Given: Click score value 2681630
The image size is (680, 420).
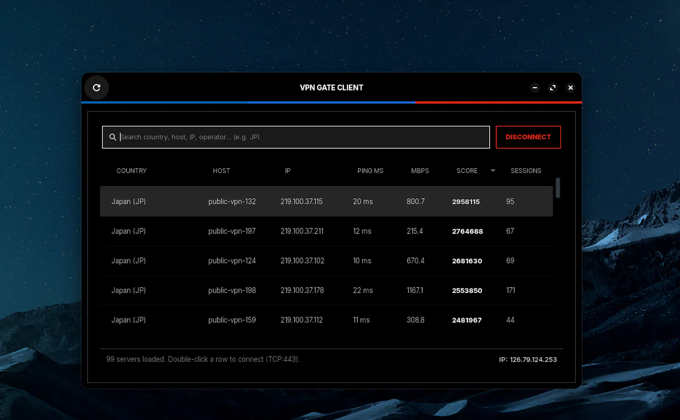Looking at the screenshot, I should point(467,261).
